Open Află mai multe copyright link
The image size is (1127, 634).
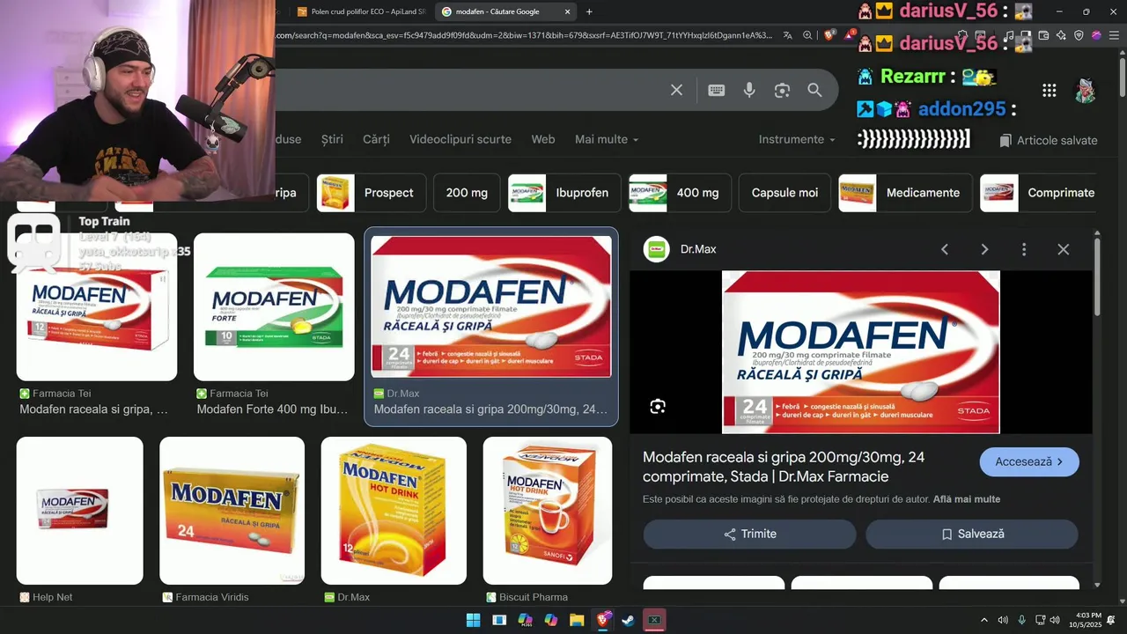coord(967,499)
